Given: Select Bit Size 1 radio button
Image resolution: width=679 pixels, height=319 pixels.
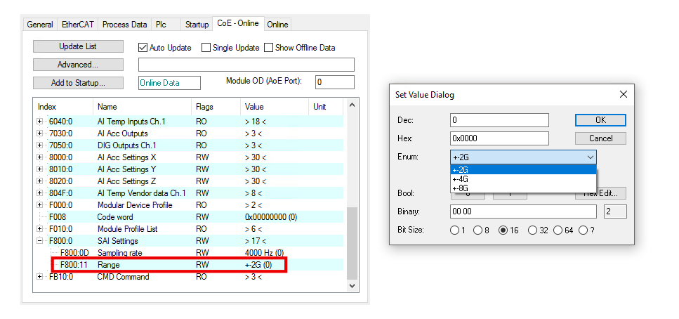Looking at the screenshot, I should (x=454, y=230).
